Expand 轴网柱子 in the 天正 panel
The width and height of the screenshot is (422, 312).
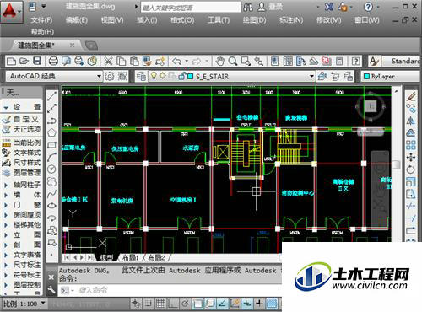[6, 185]
